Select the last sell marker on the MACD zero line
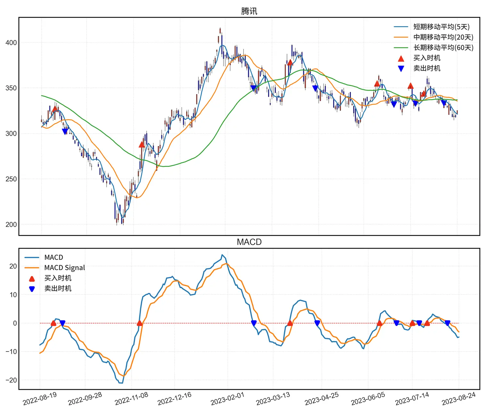The height and width of the screenshot is (410, 492). point(447,323)
